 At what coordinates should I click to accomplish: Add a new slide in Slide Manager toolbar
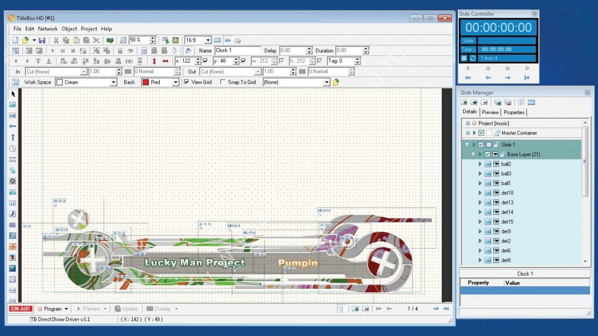[x=464, y=102]
